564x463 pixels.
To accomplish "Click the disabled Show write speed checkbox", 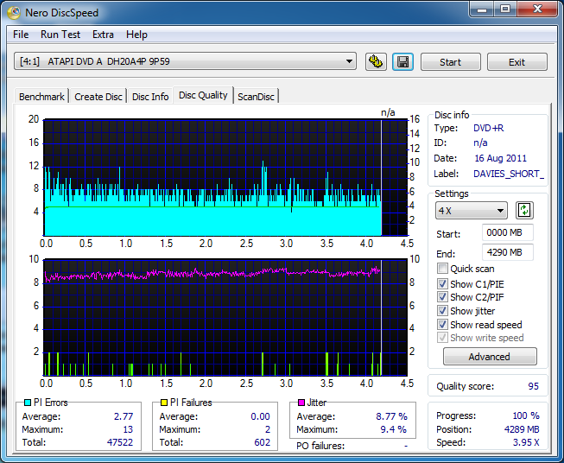I will pos(442,338).
